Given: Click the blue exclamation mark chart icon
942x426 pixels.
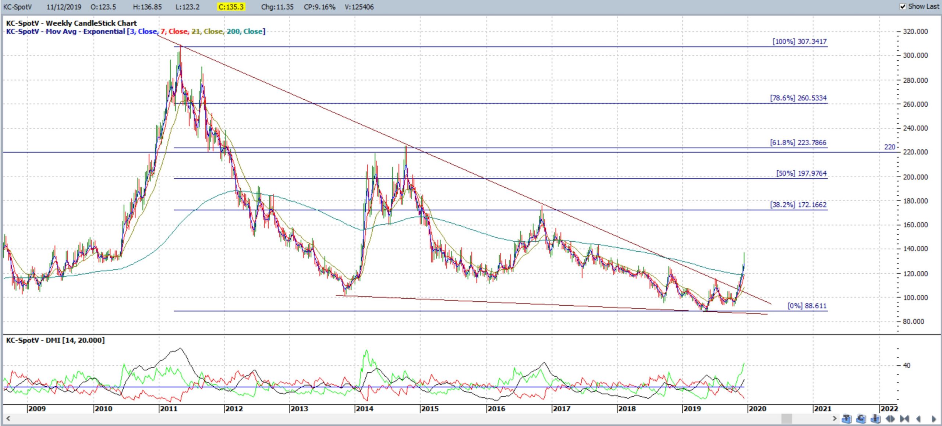Looking at the screenshot, I should point(875,419).
